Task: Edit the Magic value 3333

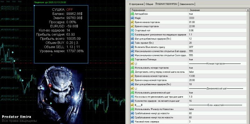Action: [217, 18]
